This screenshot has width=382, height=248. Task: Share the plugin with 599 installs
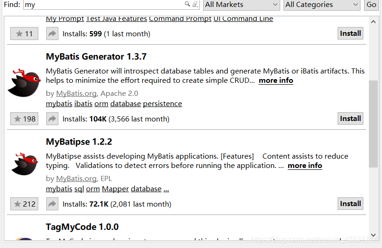52,34
